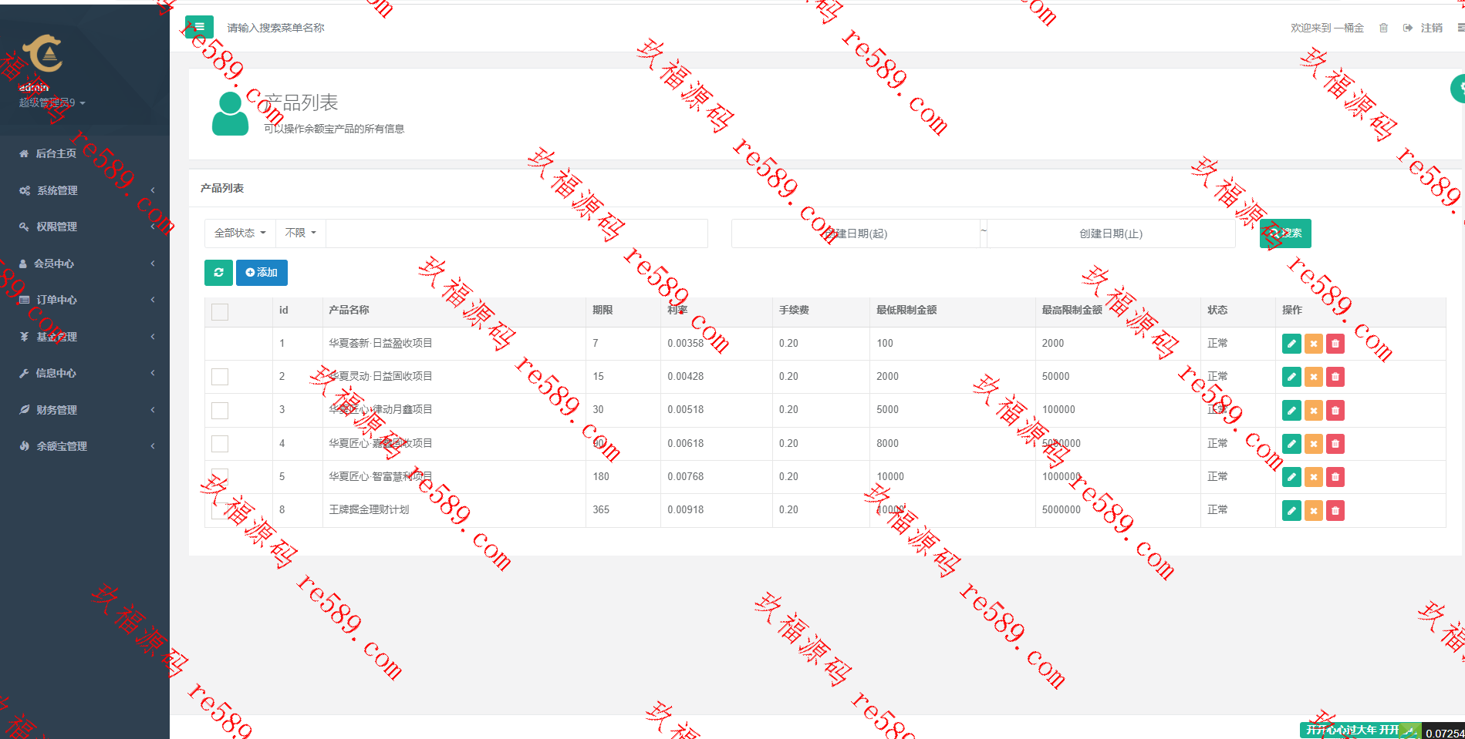Click the product name 华夏灵动·日益固收项目

[380, 376]
